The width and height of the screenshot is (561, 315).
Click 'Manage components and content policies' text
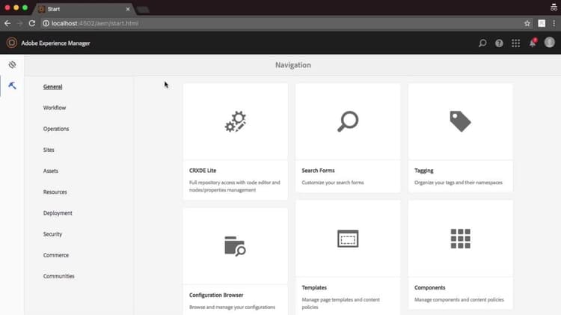[459, 299]
